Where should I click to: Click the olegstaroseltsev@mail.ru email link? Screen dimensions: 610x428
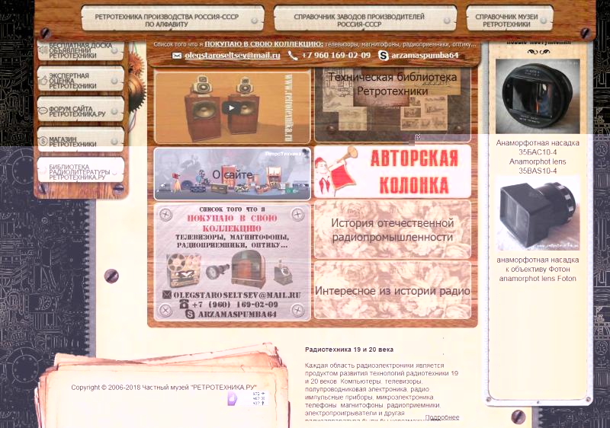pyautogui.click(x=232, y=56)
